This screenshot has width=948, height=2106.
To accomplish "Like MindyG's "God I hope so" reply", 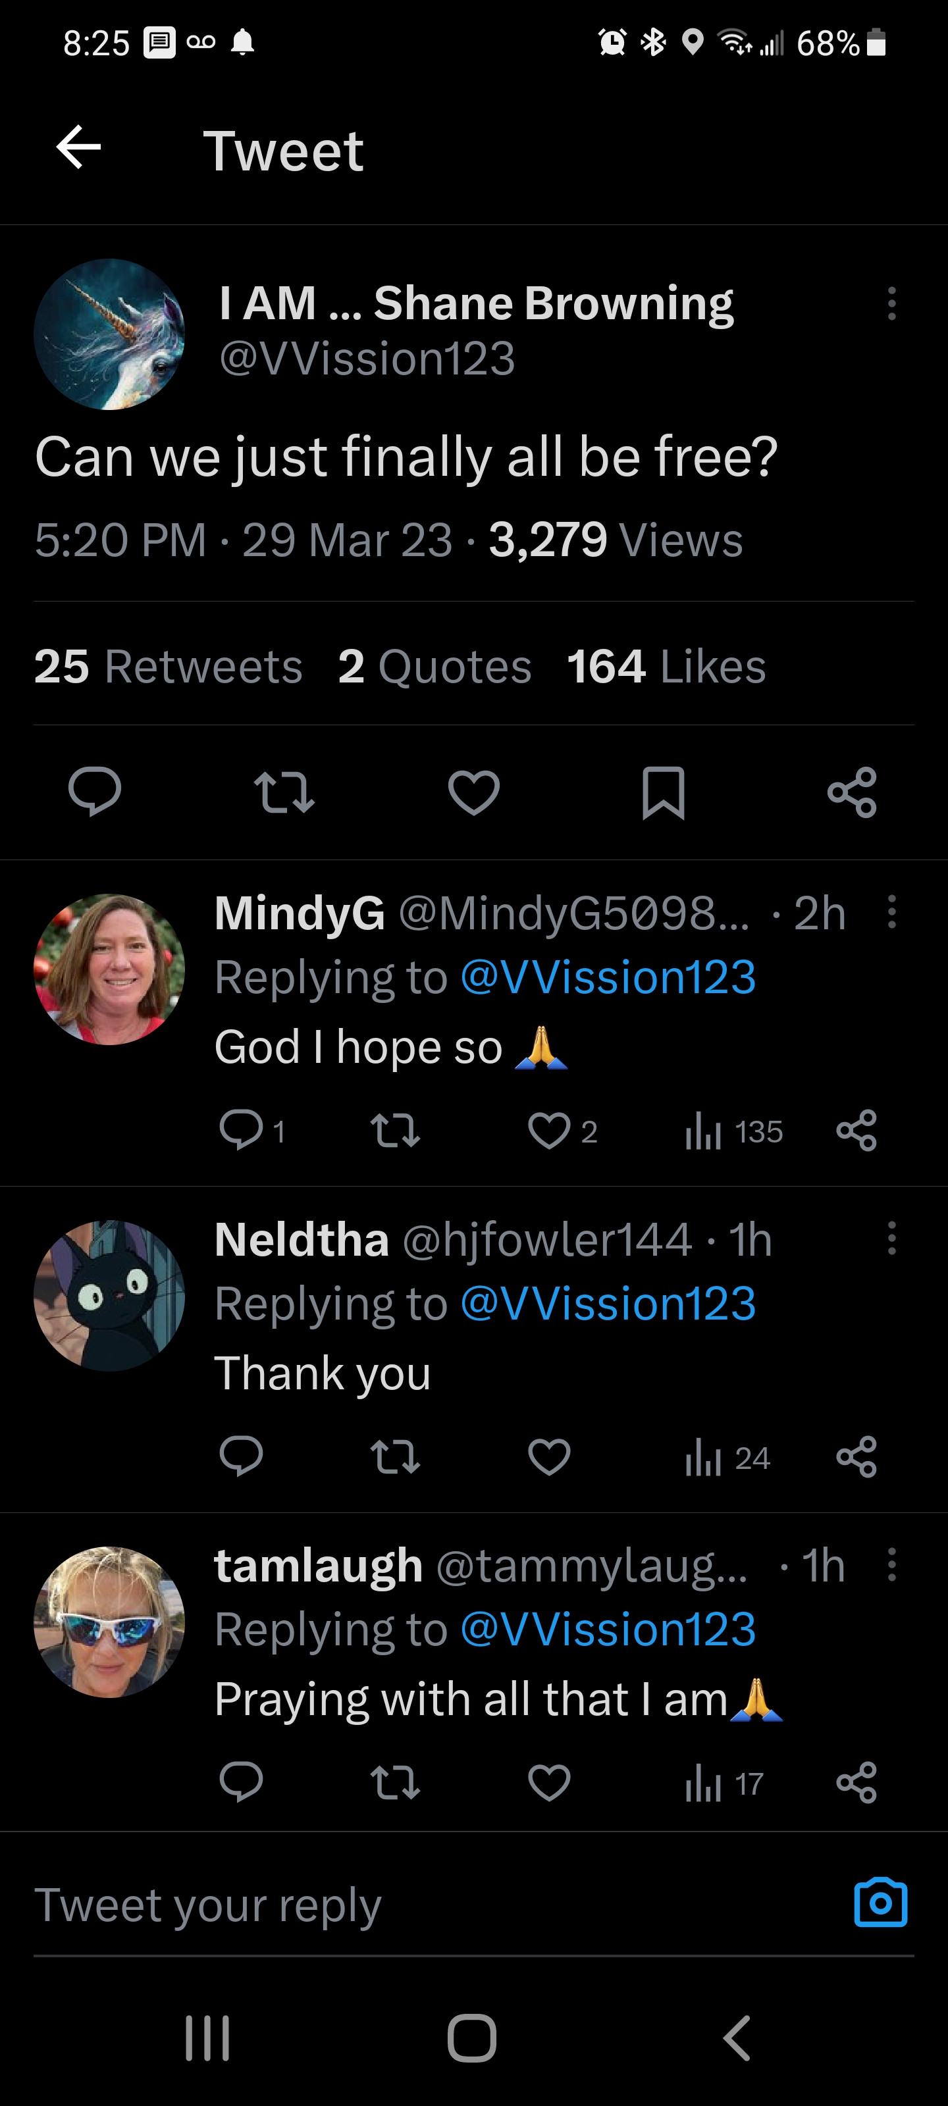I will point(549,1131).
